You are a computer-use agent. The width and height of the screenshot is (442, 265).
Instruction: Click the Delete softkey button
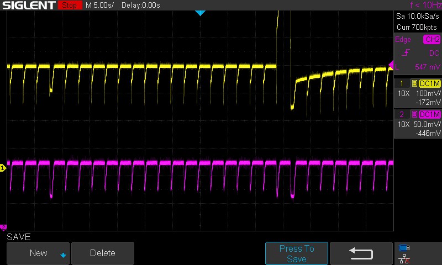point(103,253)
